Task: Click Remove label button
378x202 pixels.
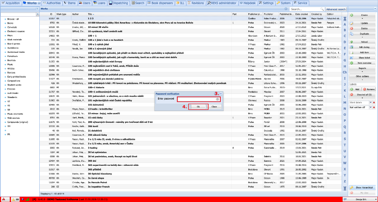Action: [x=369, y=89]
